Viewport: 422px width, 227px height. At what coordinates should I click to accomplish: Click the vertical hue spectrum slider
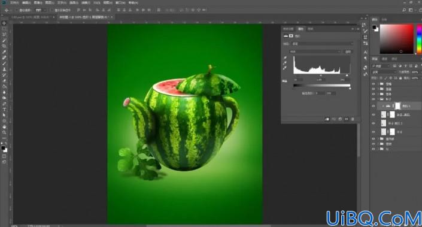[419, 40]
